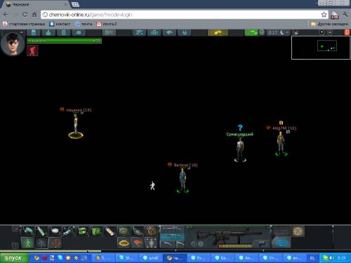The height and width of the screenshot is (263, 351).
Task: Click the minimap zoom-in plus icon
Action: coord(322,32)
